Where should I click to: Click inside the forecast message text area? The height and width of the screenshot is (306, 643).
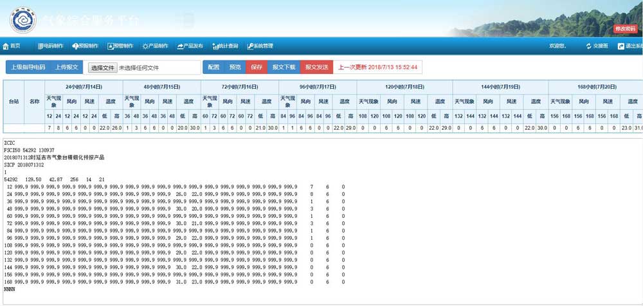[x=321, y=219]
